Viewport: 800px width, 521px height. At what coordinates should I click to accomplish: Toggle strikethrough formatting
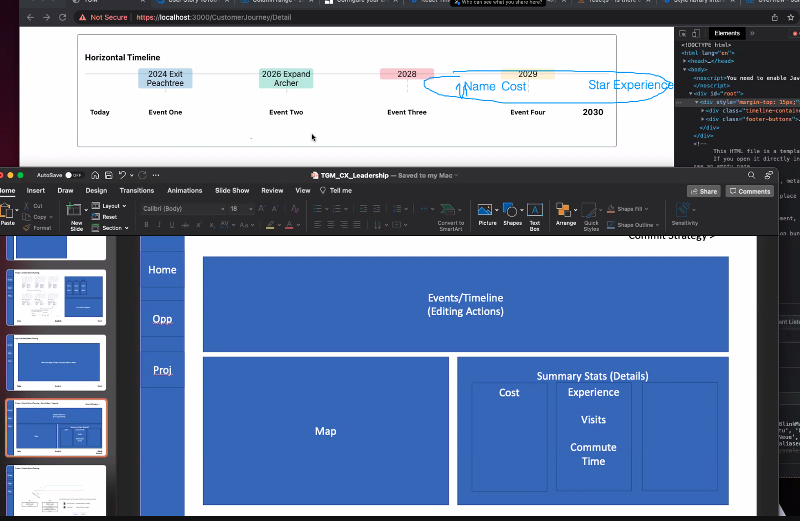[185, 225]
